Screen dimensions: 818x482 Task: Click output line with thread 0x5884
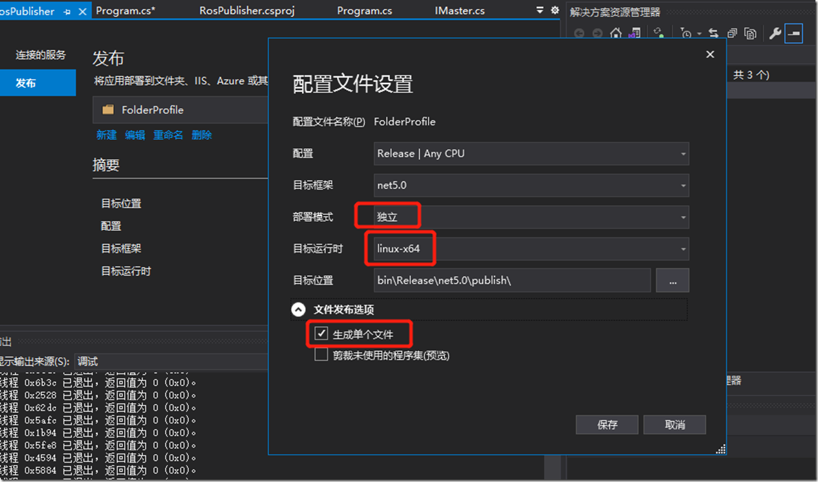coord(98,470)
